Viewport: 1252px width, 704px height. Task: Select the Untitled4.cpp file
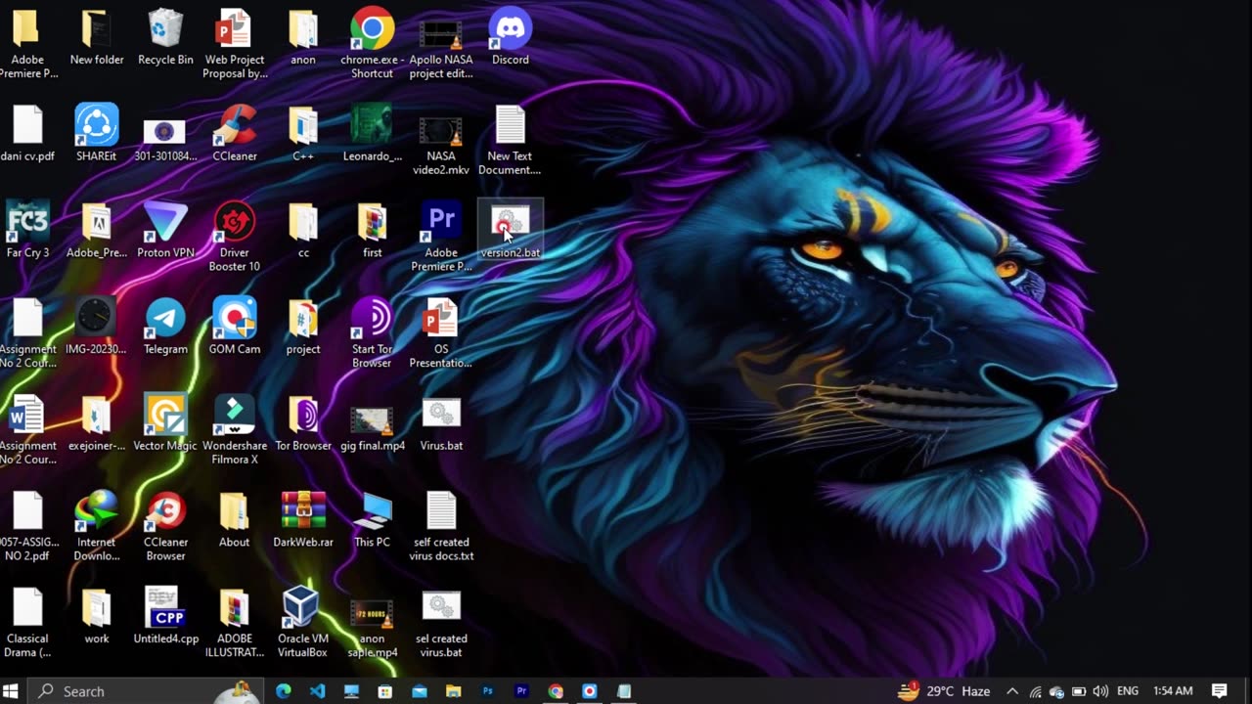point(165,616)
